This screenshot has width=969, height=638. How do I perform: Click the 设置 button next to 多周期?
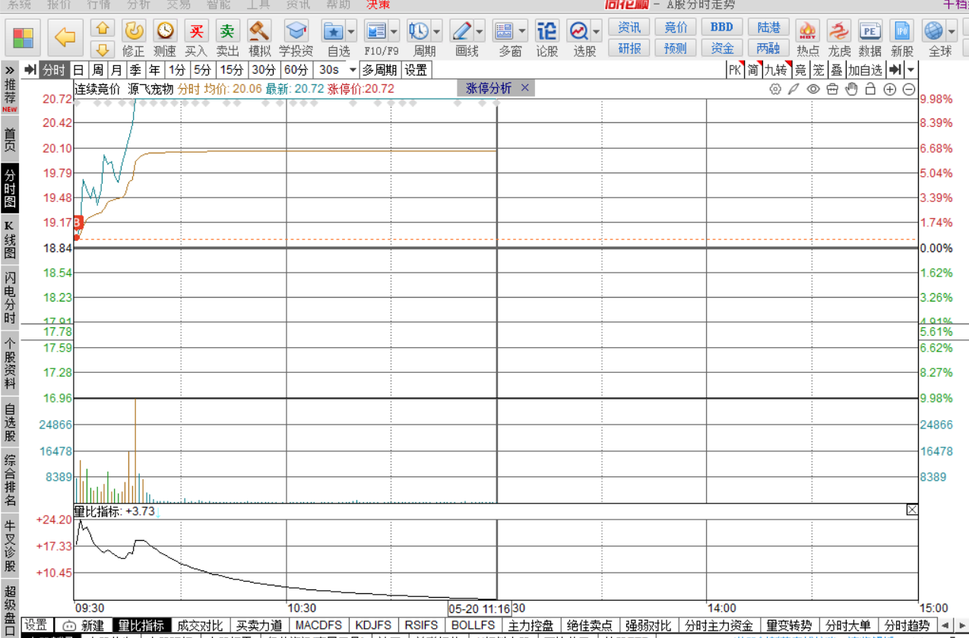416,70
